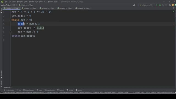Start debugging with the green bug icon
The width and height of the screenshot is (176, 99).
point(160,5)
